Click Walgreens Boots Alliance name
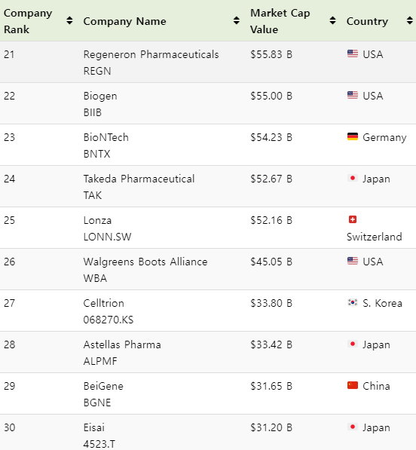 (145, 262)
